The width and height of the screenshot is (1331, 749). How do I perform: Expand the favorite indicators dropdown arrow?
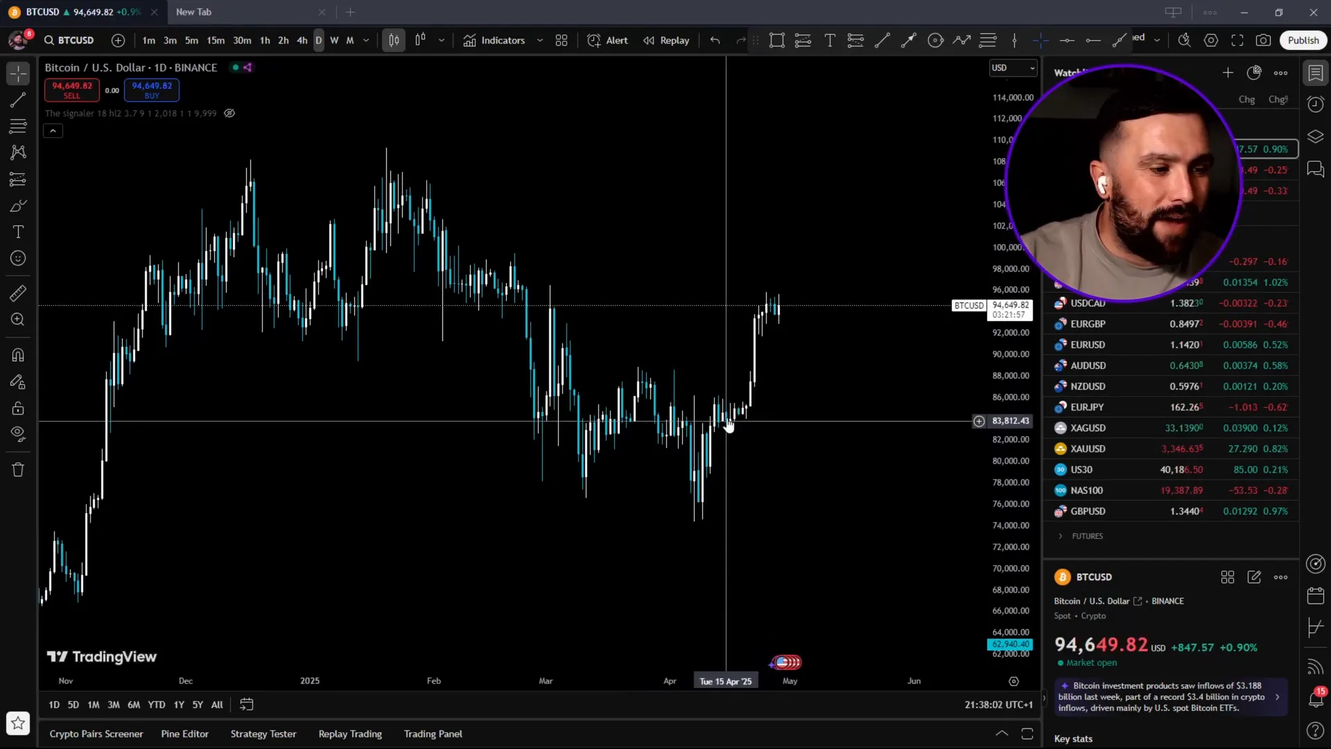click(540, 40)
